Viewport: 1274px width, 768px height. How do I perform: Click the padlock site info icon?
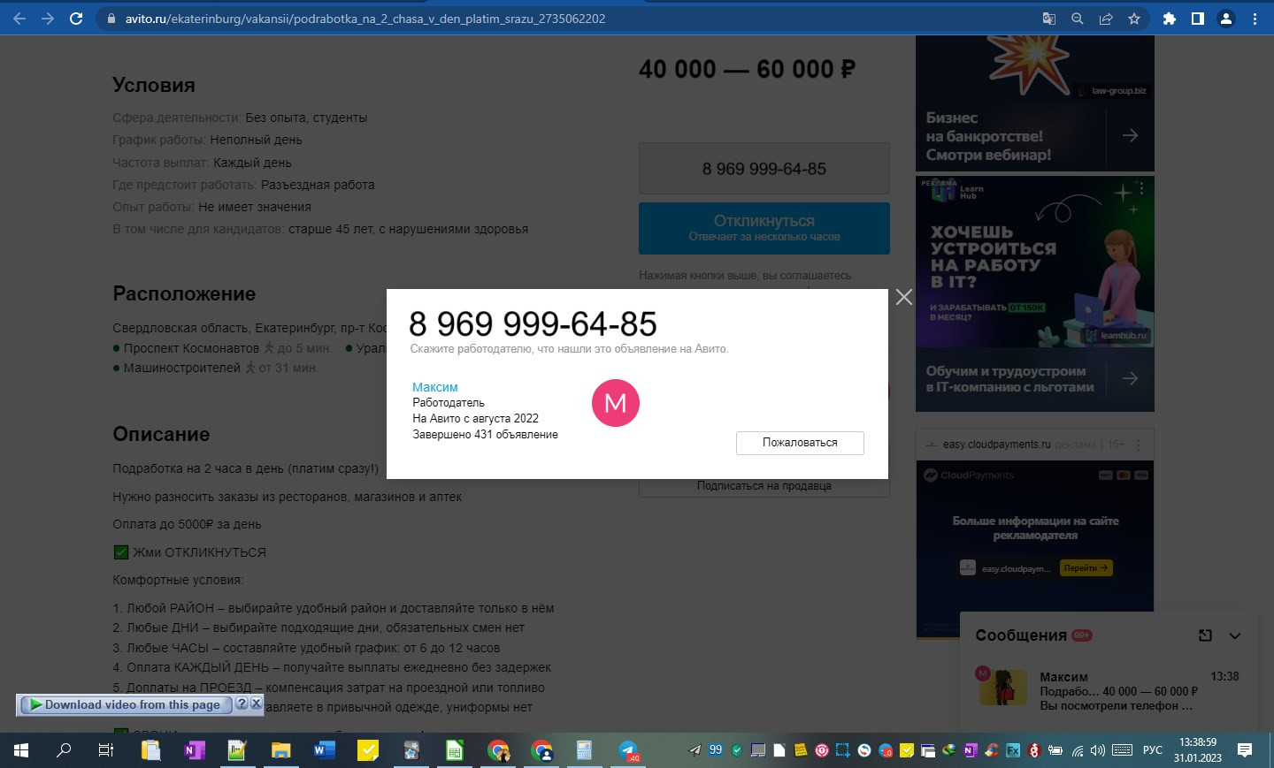tap(111, 19)
